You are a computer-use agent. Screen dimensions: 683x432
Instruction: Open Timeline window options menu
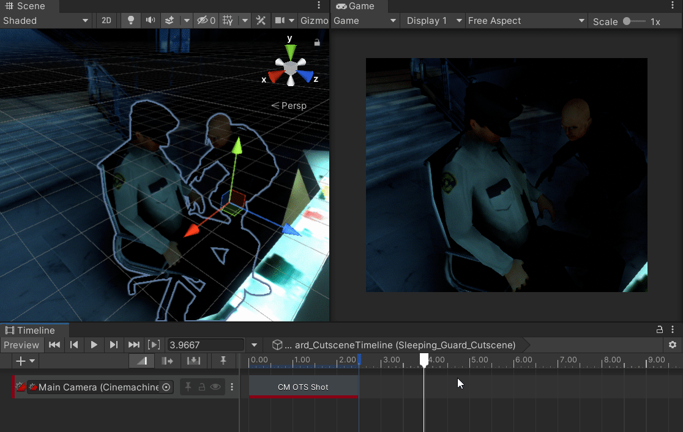click(673, 330)
